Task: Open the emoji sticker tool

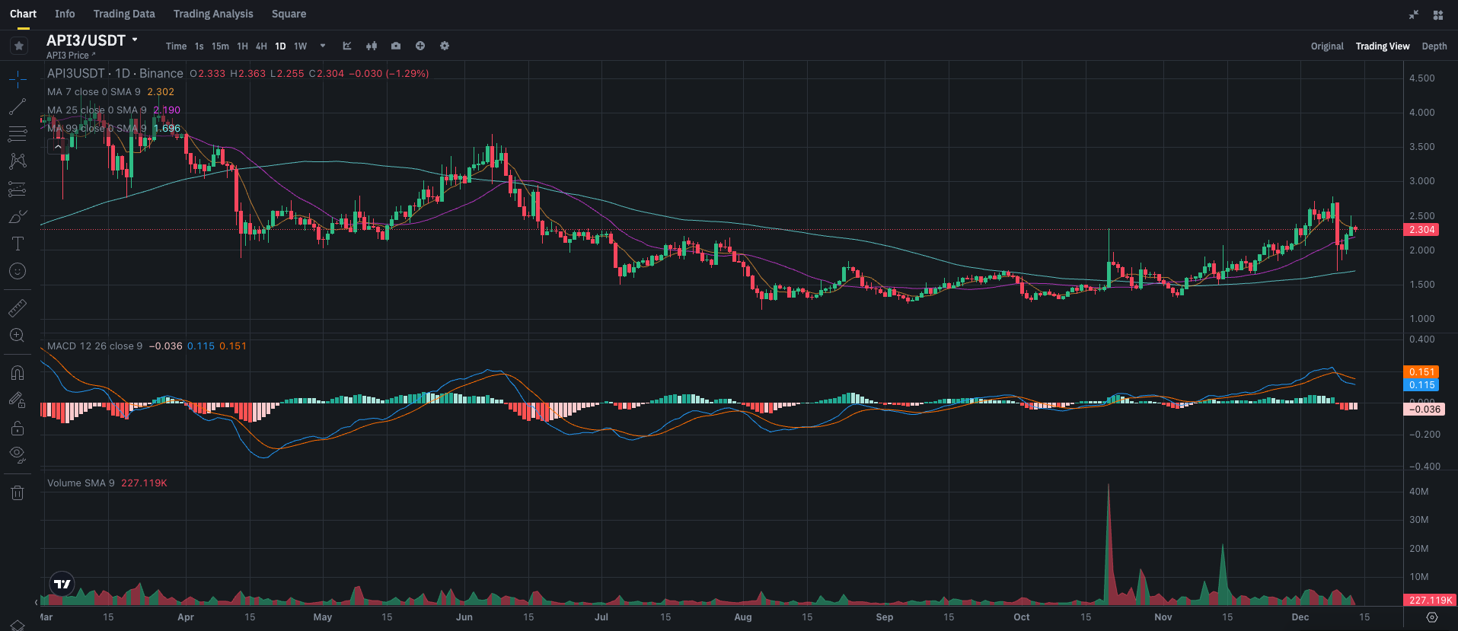Action: point(18,271)
